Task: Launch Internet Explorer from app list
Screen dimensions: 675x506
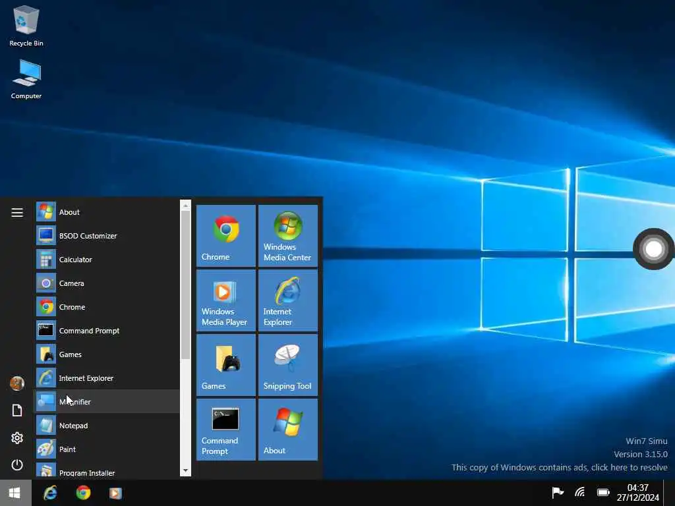Action: 106,378
